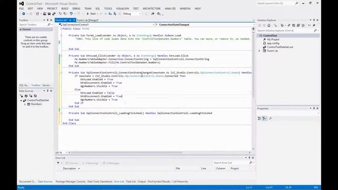Image resolution: width=338 pixels, height=190 pixels.
Task: Click the New Project toolbar icon
Action: (x=37, y=14)
